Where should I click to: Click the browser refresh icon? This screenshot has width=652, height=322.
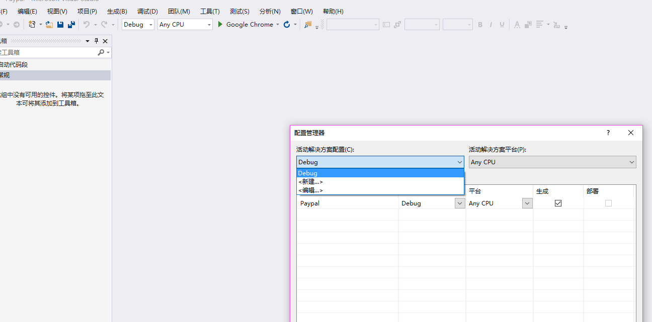[x=287, y=24]
